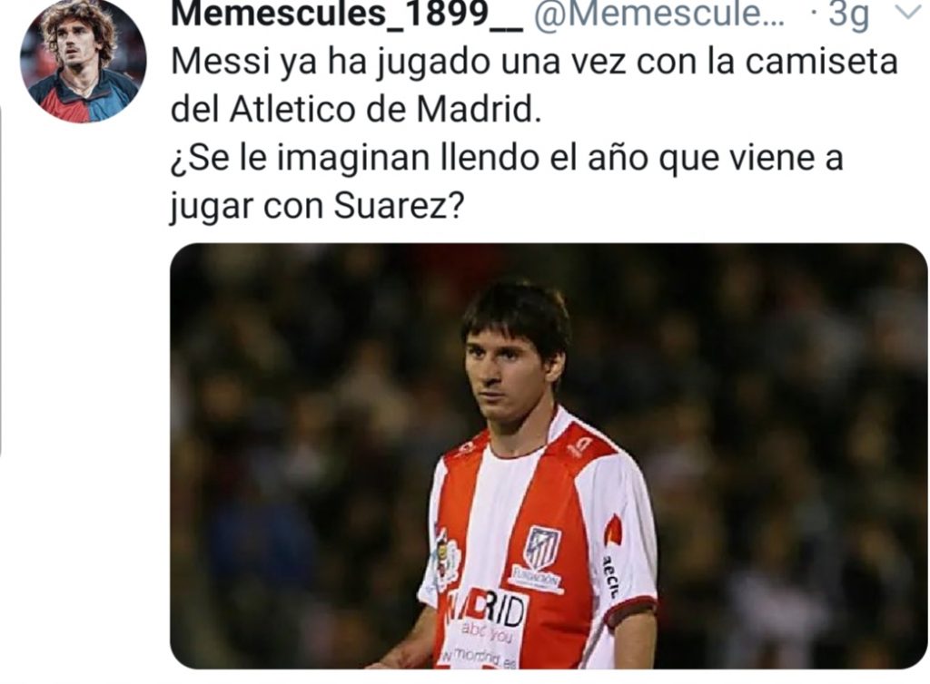Click the line "¿Se le imaginan llendo"

click(507, 158)
